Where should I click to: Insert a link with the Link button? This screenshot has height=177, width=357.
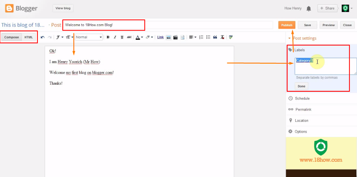click(160, 37)
